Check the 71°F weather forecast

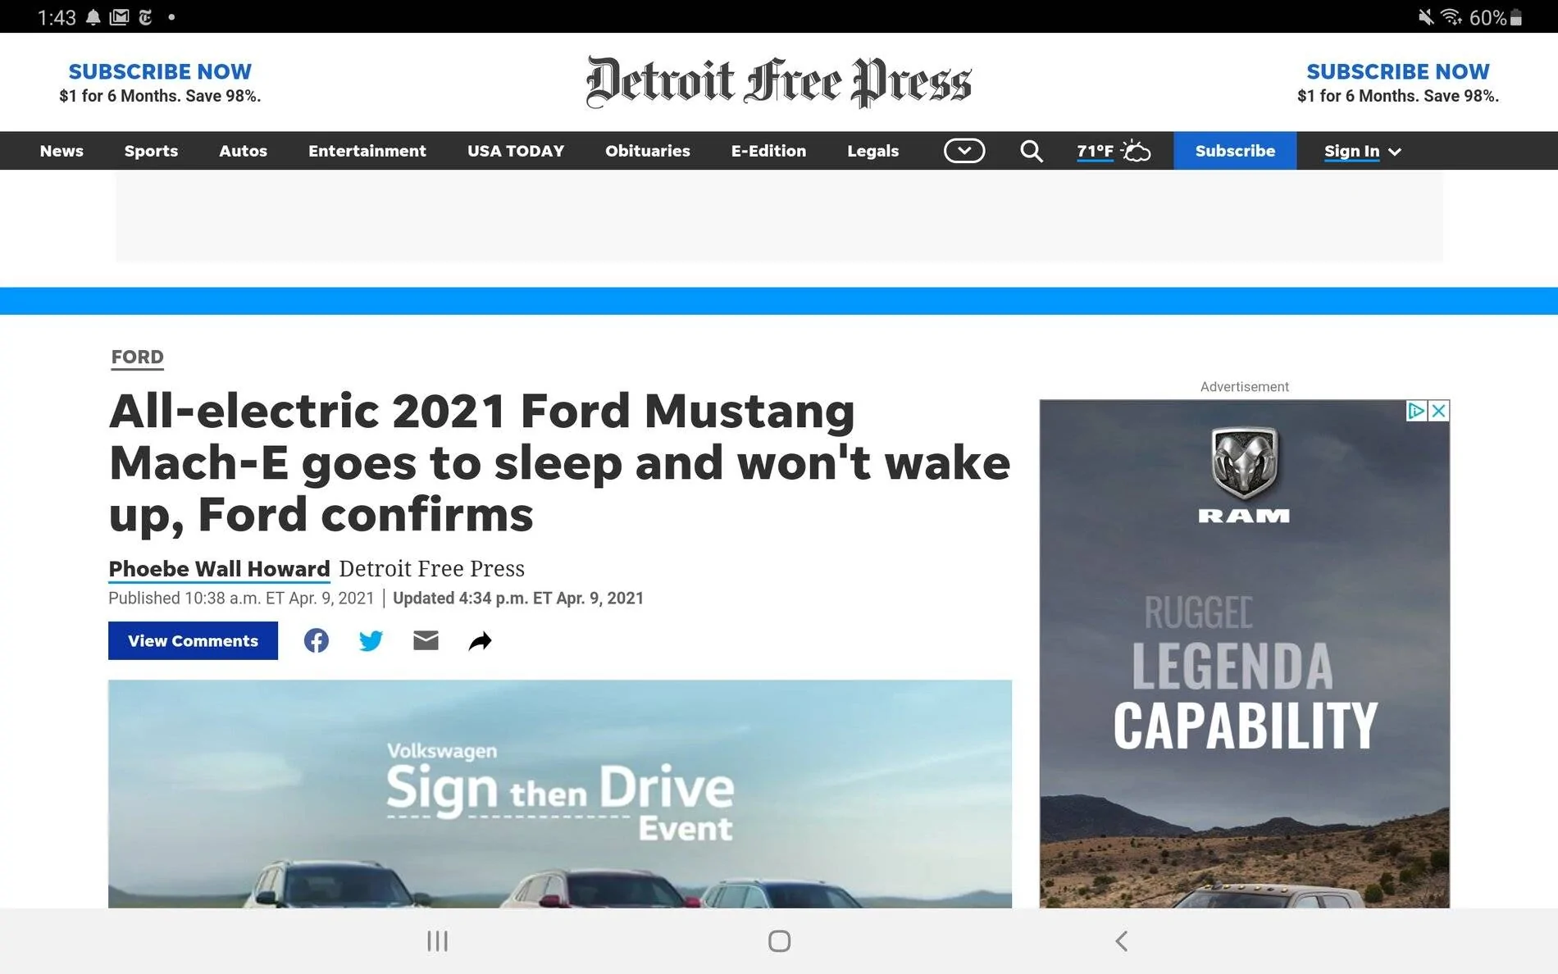[1114, 151]
